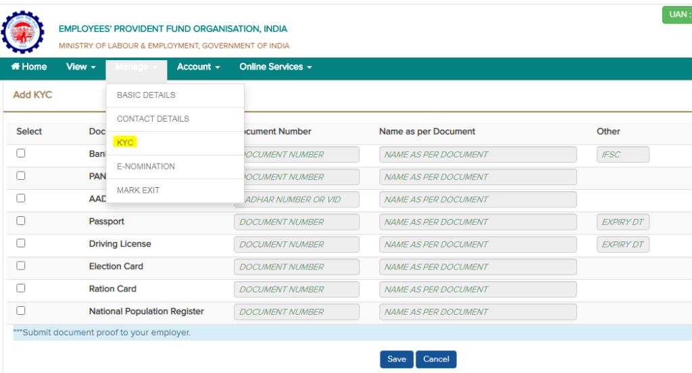Go to the Home menu item

[x=29, y=67]
